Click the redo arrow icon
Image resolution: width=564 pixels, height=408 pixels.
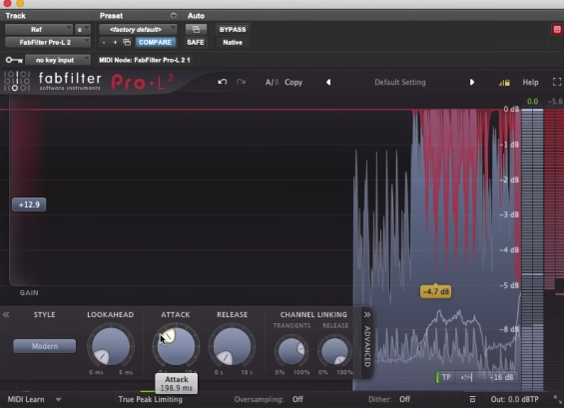[x=241, y=82]
